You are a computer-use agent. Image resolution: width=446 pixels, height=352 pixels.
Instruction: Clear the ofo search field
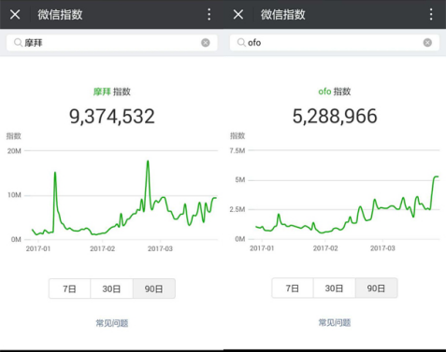tap(427, 43)
